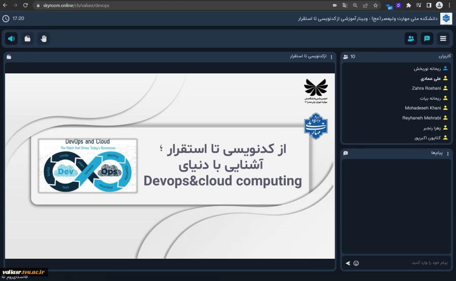This screenshot has width=456, height=281.
Task: Click camera indicator icon in address bar
Action: pyautogui.click(x=335, y=5)
